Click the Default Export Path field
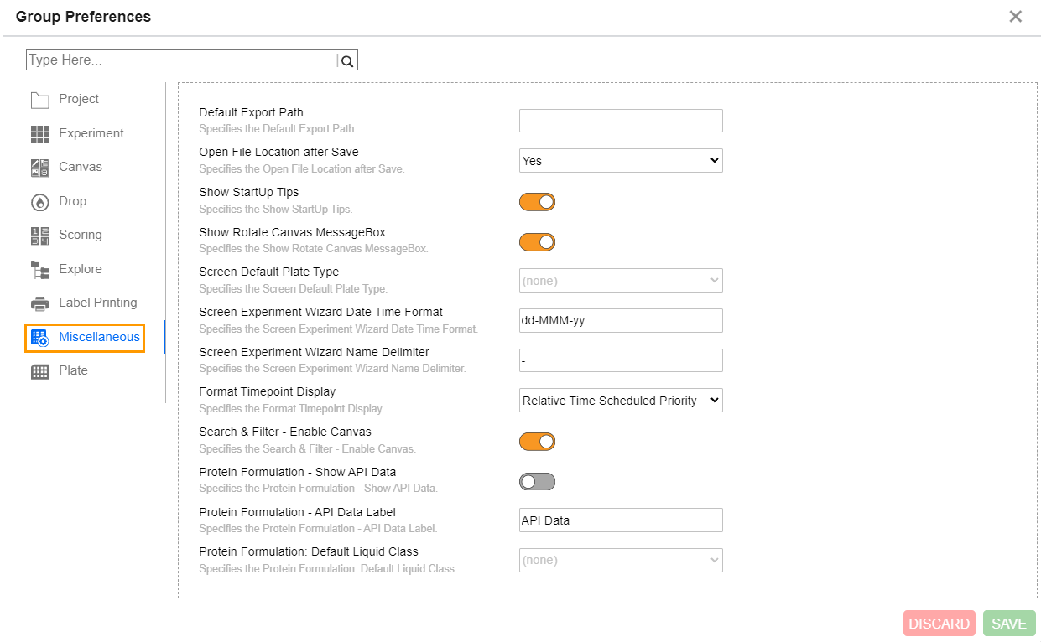1041x642 pixels. (x=621, y=121)
